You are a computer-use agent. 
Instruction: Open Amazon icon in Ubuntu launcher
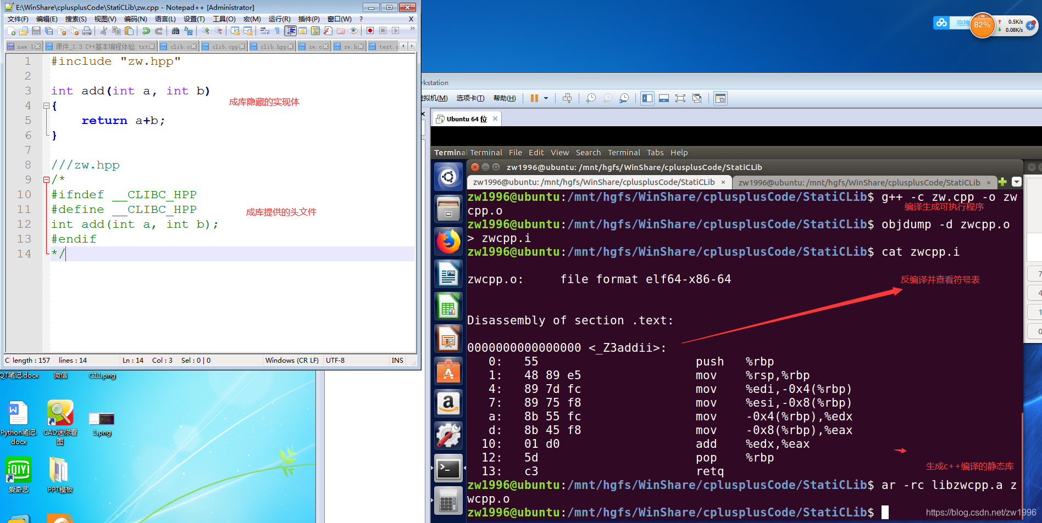[x=448, y=403]
